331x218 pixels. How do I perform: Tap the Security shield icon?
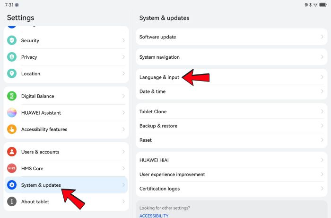12,41
